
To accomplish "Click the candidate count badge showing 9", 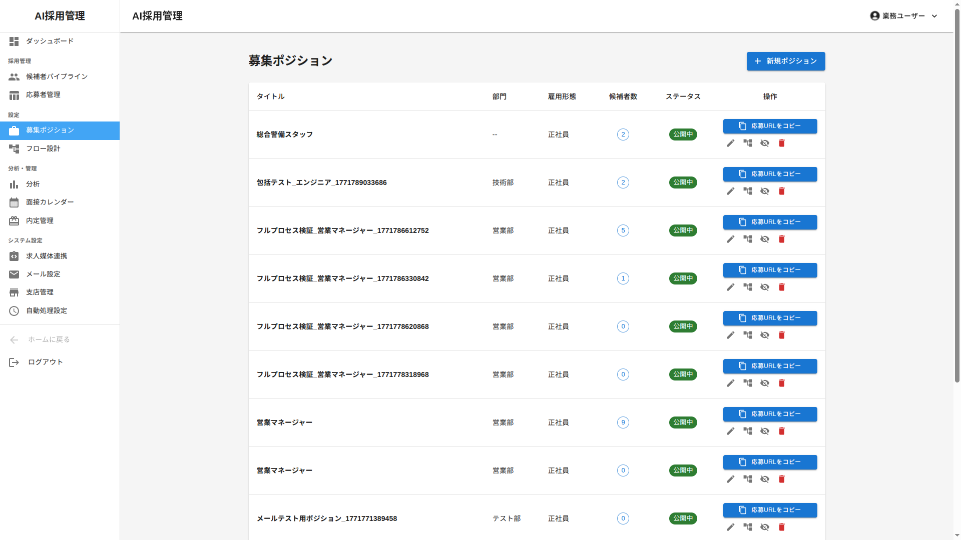I will pyautogui.click(x=623, y=422).
